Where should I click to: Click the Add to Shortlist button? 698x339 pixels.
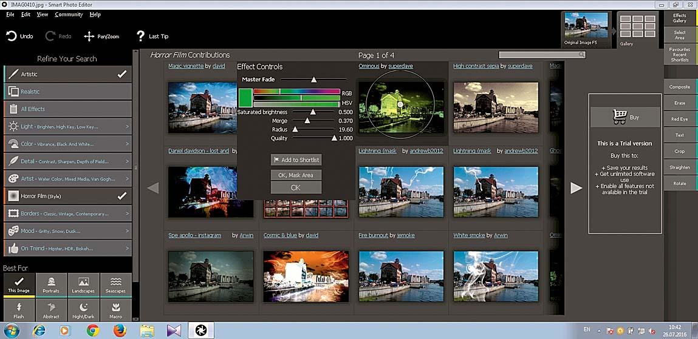[295, 159]
